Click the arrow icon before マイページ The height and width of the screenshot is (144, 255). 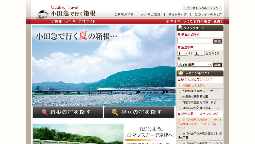[167, 21]
